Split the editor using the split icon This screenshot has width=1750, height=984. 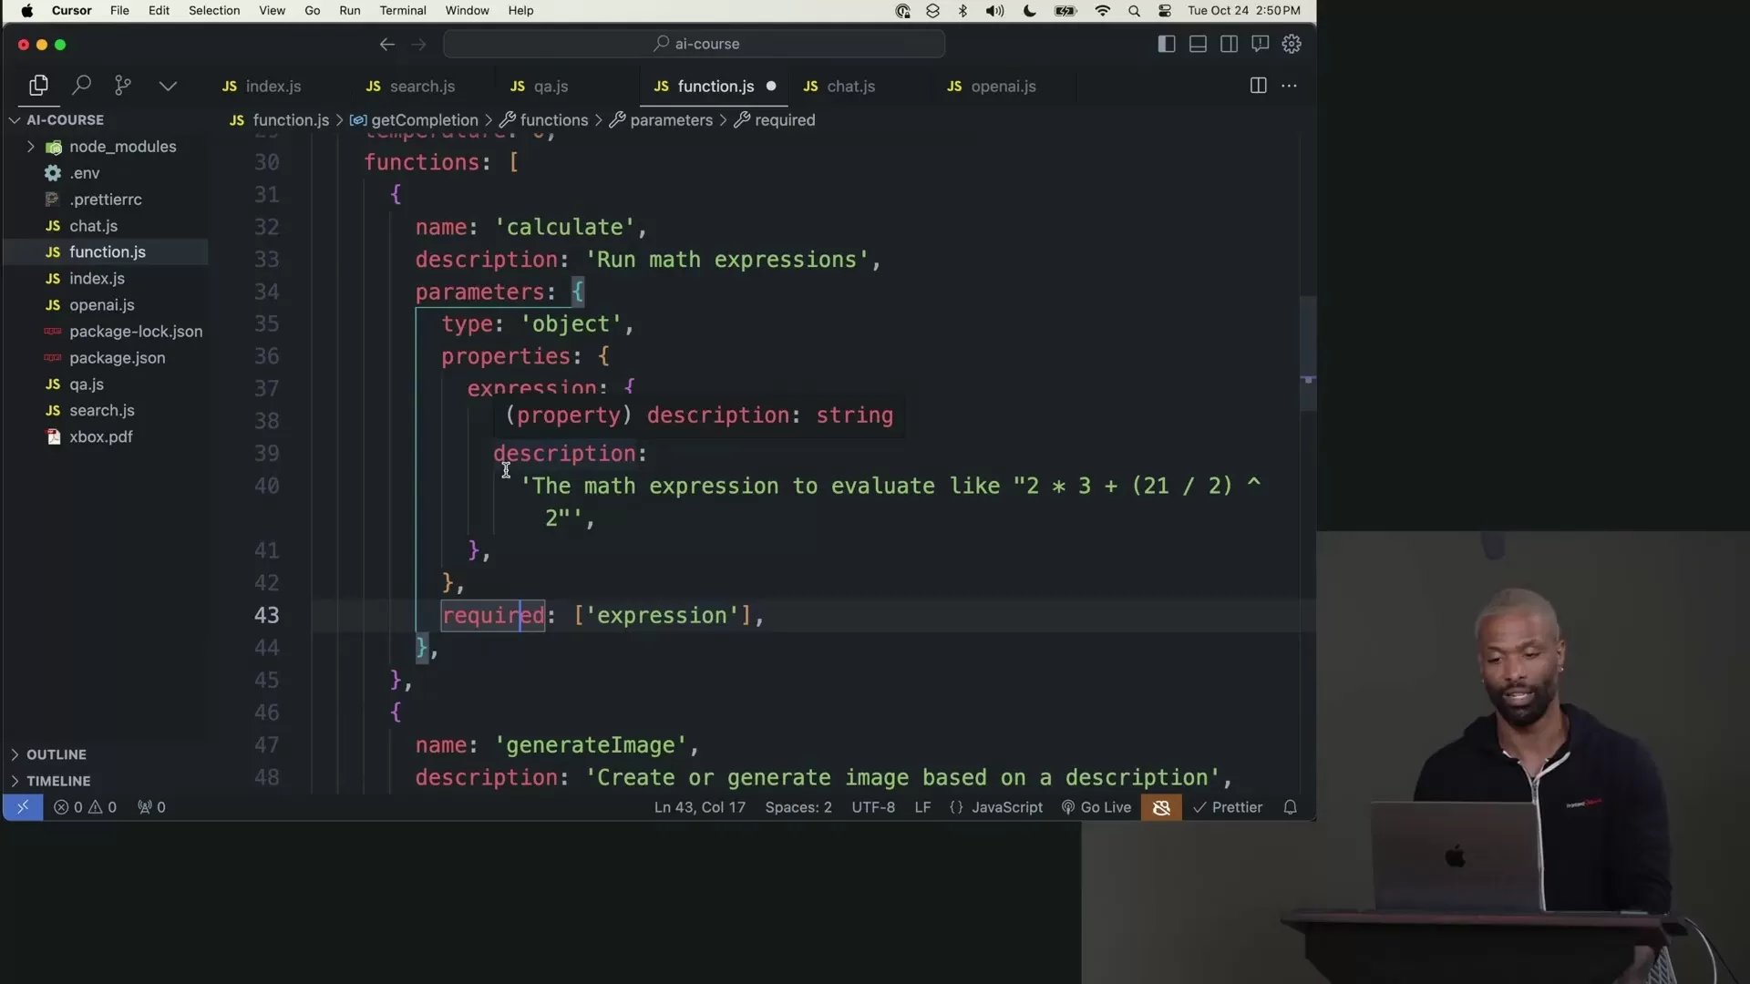pyautogui.click(x=1258, y=86)
